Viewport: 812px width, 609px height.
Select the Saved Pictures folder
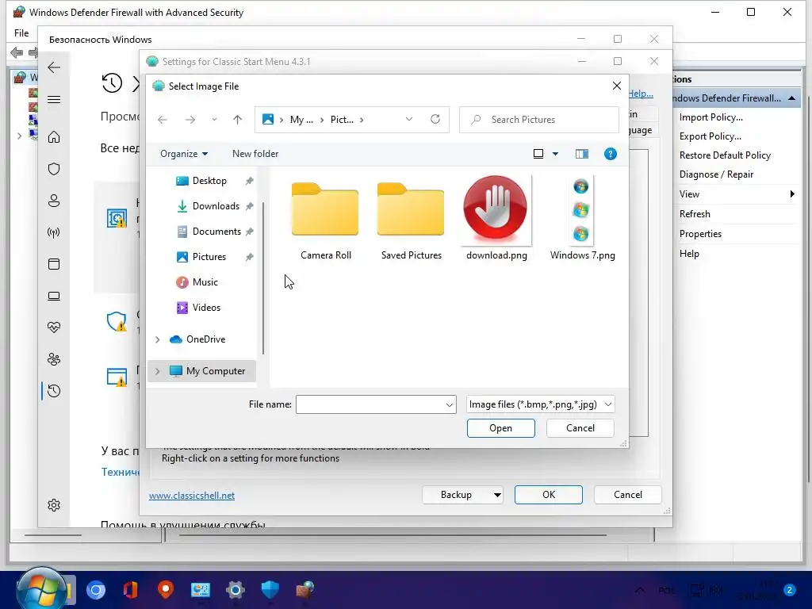[412, 220]
